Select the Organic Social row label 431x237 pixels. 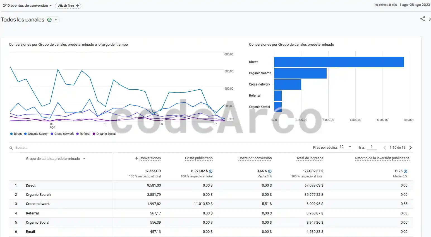pos(38,223)
